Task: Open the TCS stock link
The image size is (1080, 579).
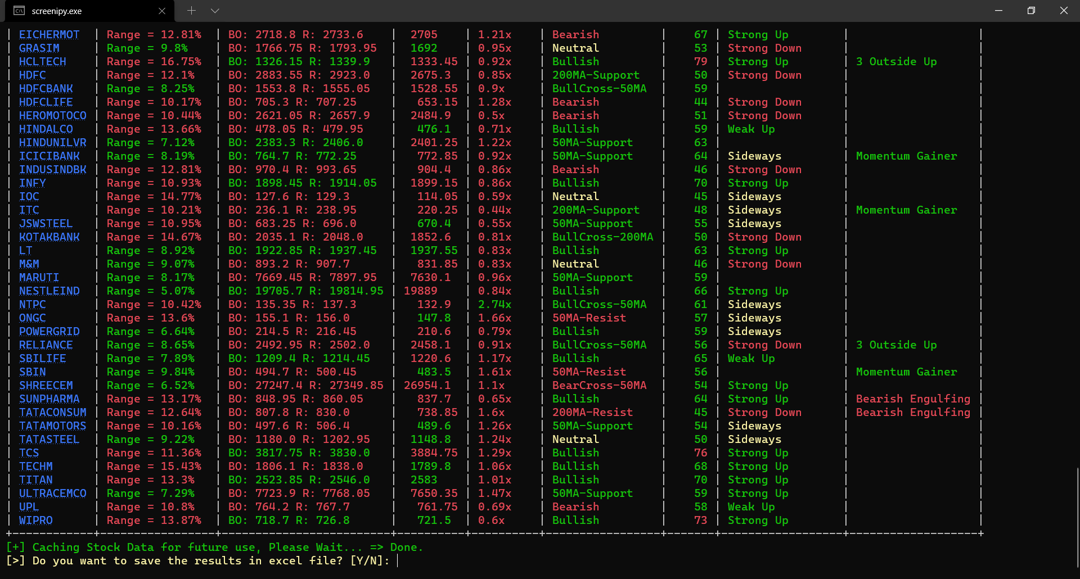Action: coord(29,453)
